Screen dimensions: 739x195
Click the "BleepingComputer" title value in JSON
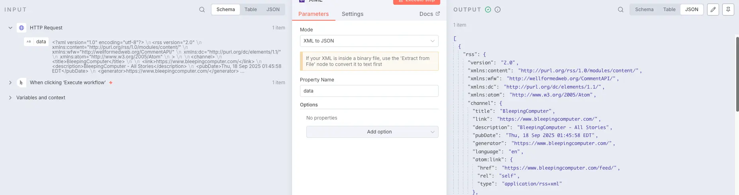point(526,111)
